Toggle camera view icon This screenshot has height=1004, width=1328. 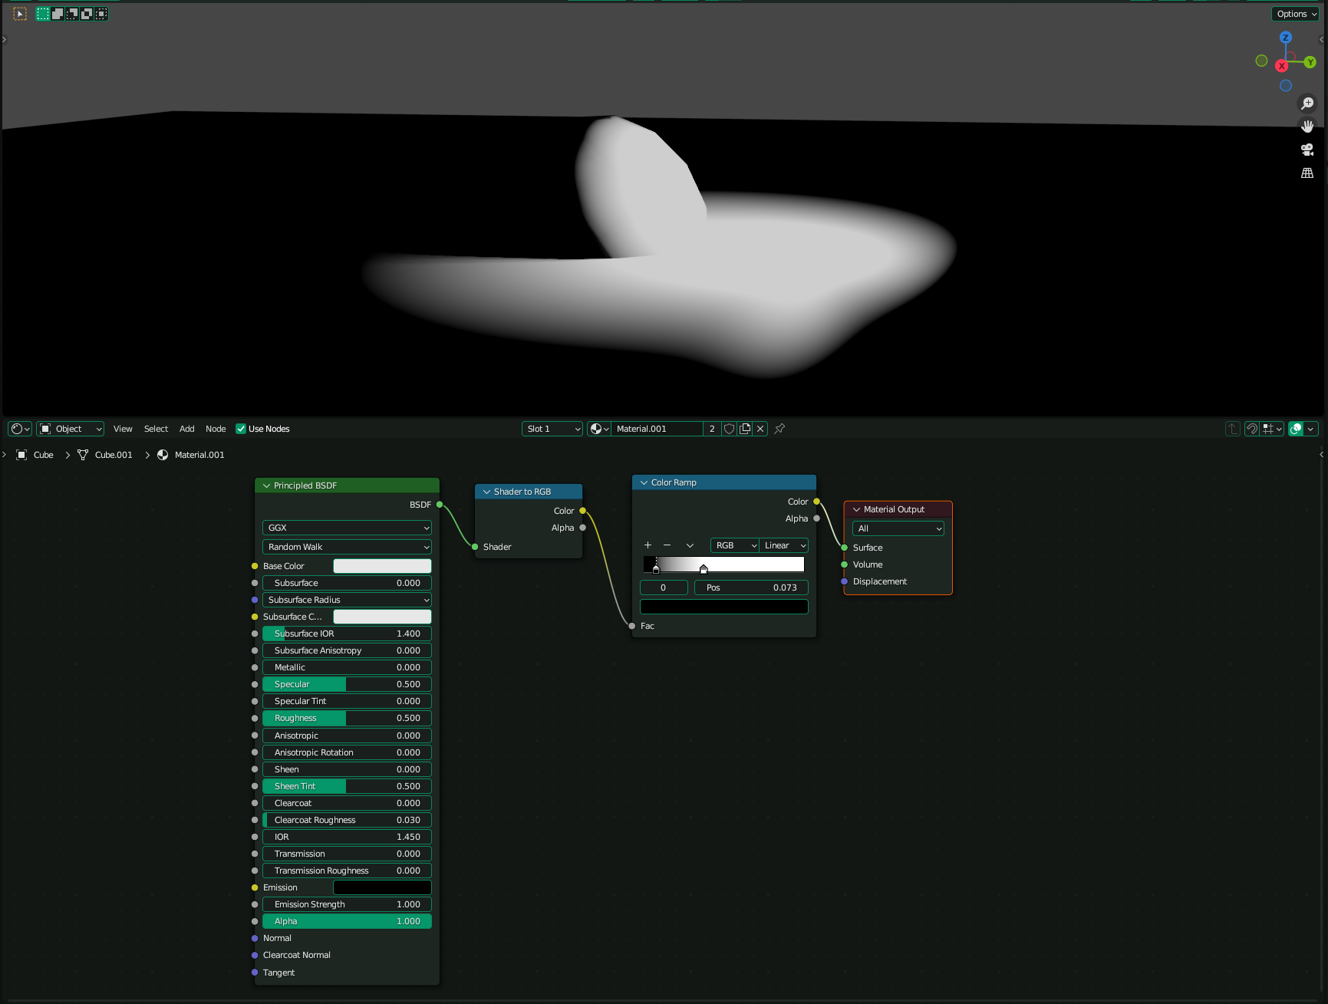click(1307, 150)
